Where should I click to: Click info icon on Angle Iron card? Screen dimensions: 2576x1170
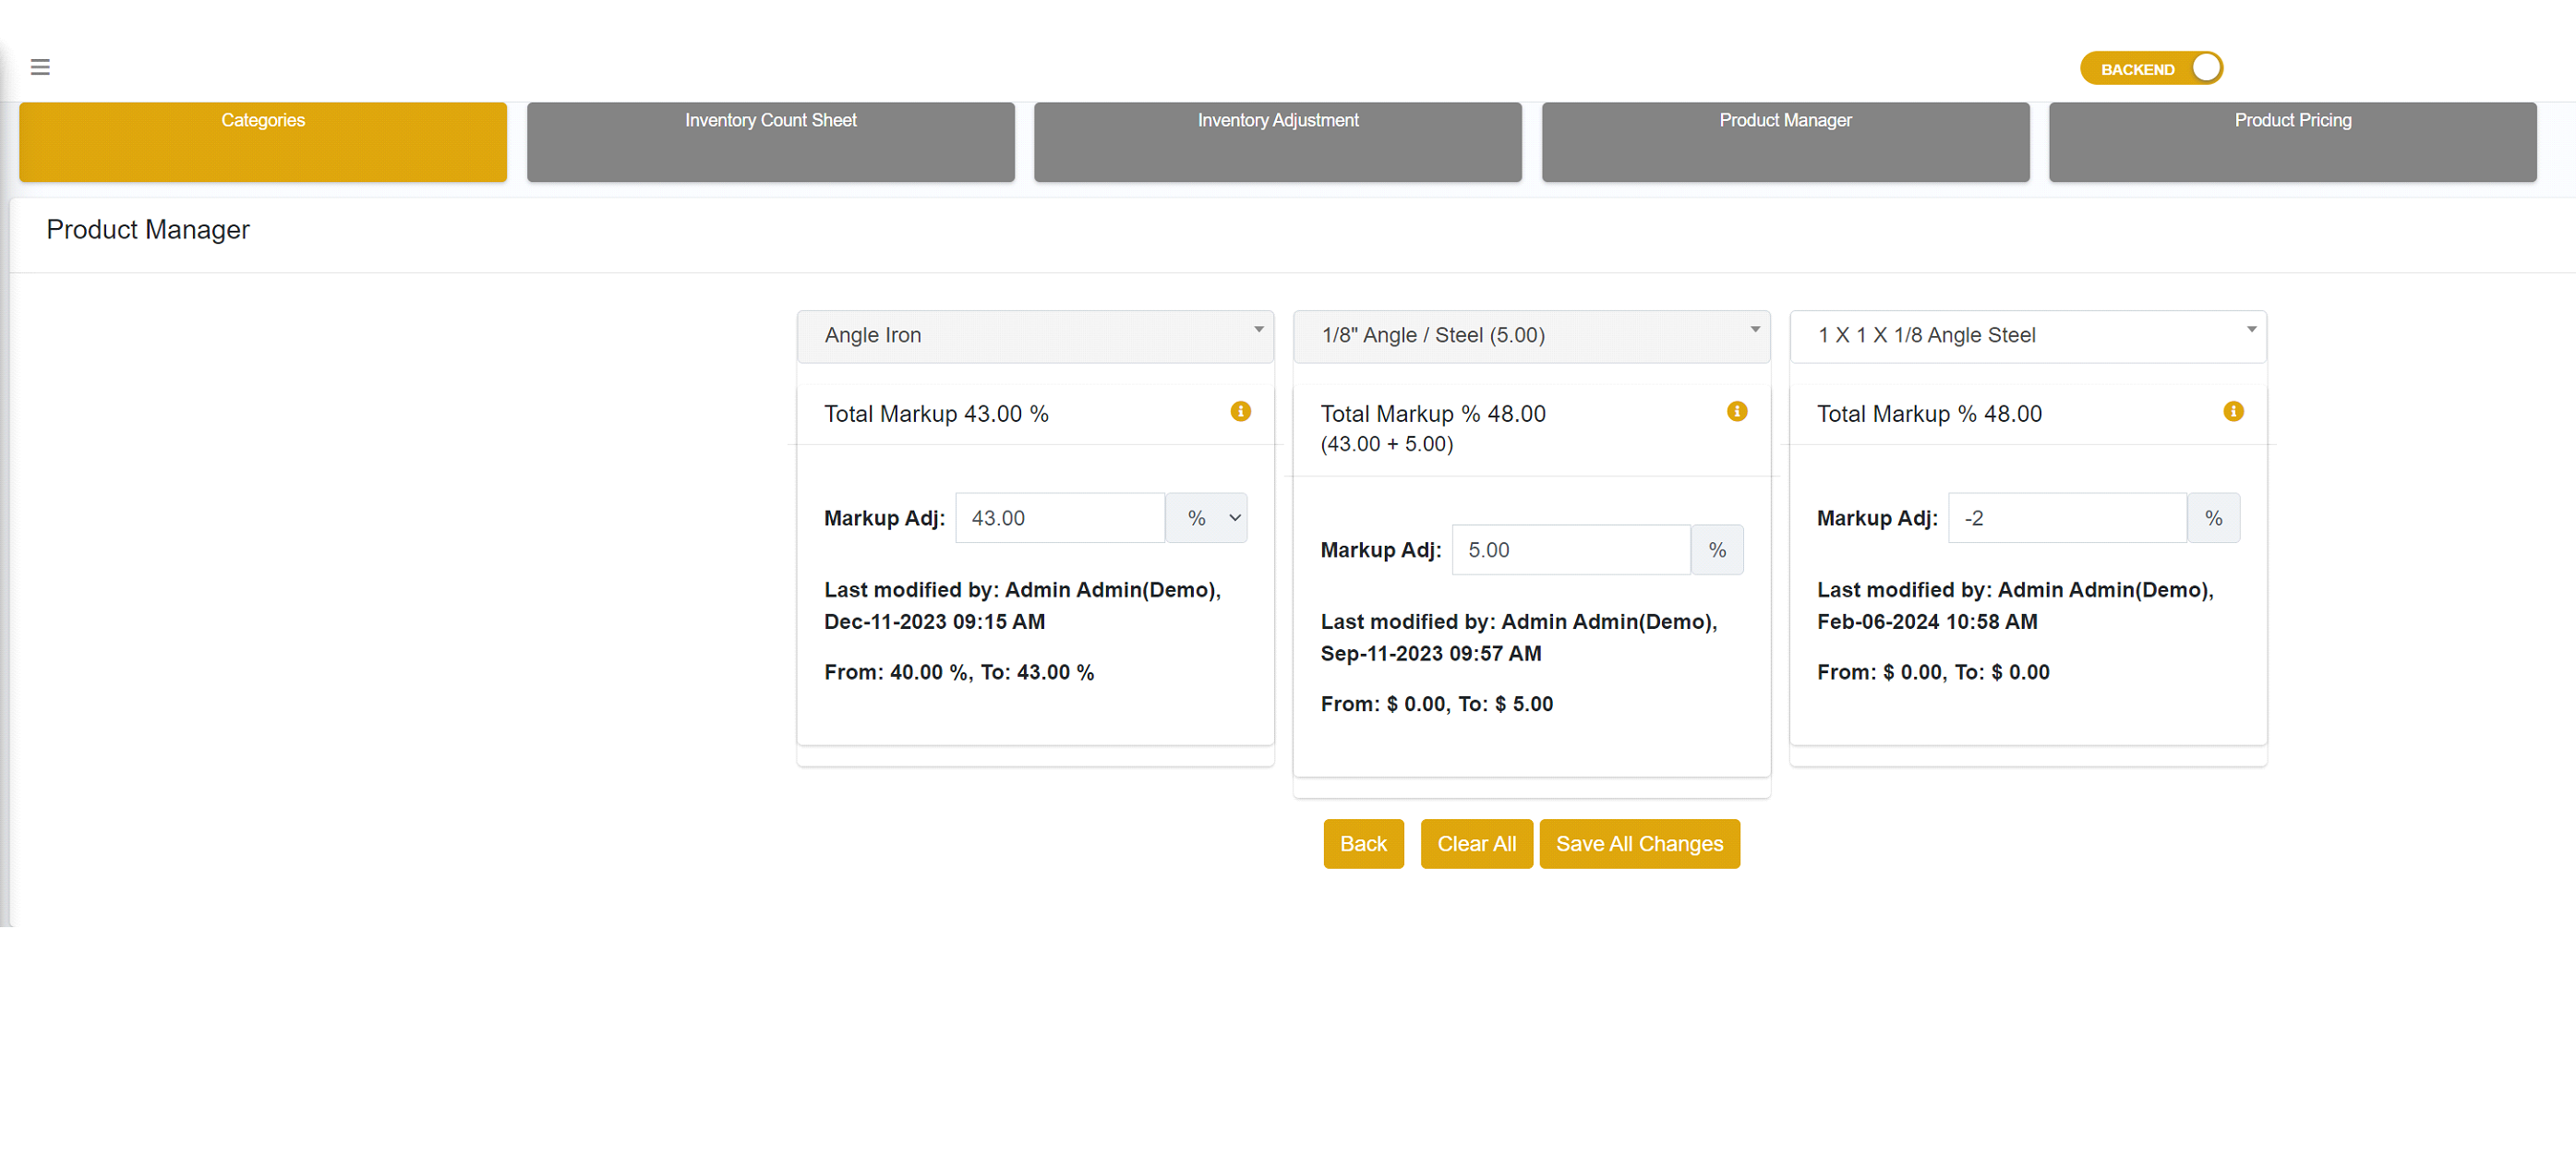(x=1240, y=411)
